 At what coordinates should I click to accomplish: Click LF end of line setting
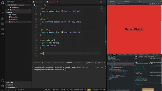(67, 90)
